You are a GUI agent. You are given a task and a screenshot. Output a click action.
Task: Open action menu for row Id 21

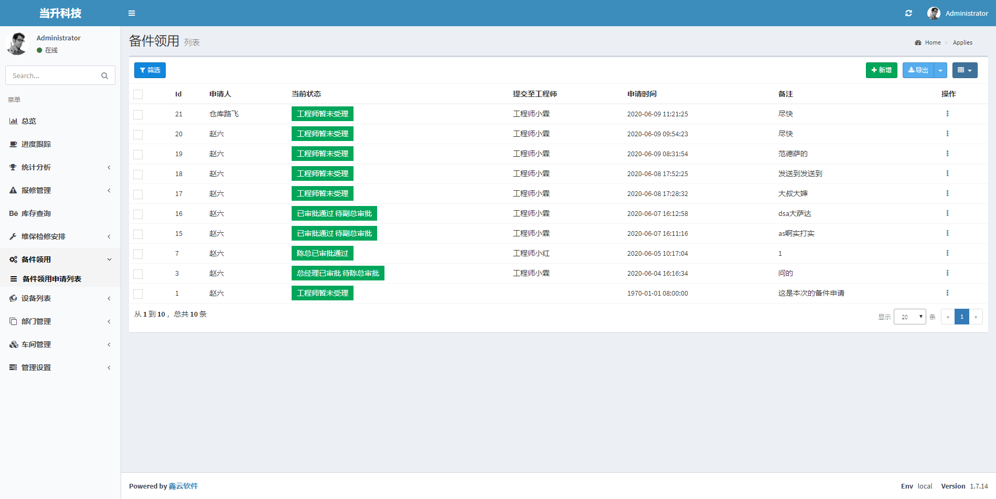[x=947, y=114]
